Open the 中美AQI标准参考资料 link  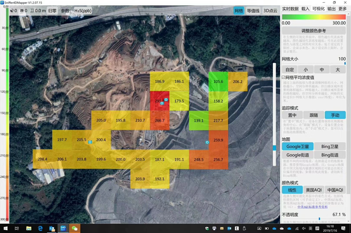pos(312,207)
